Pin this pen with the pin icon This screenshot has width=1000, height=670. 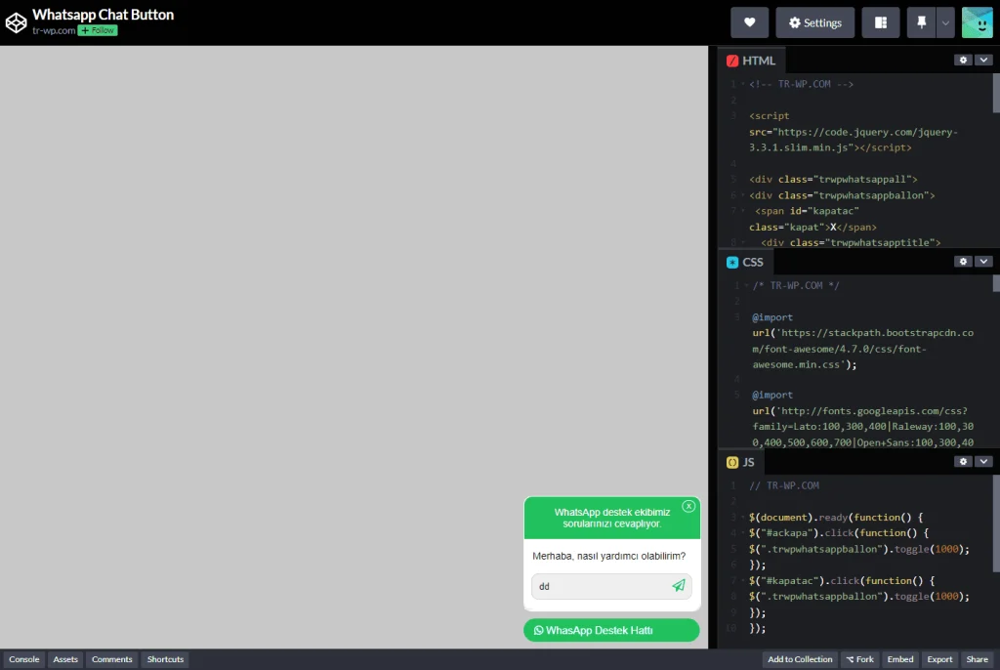pyautogui.click(x=922, y=22)
